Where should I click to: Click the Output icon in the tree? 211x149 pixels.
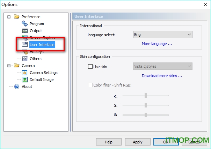click(24, 31)
